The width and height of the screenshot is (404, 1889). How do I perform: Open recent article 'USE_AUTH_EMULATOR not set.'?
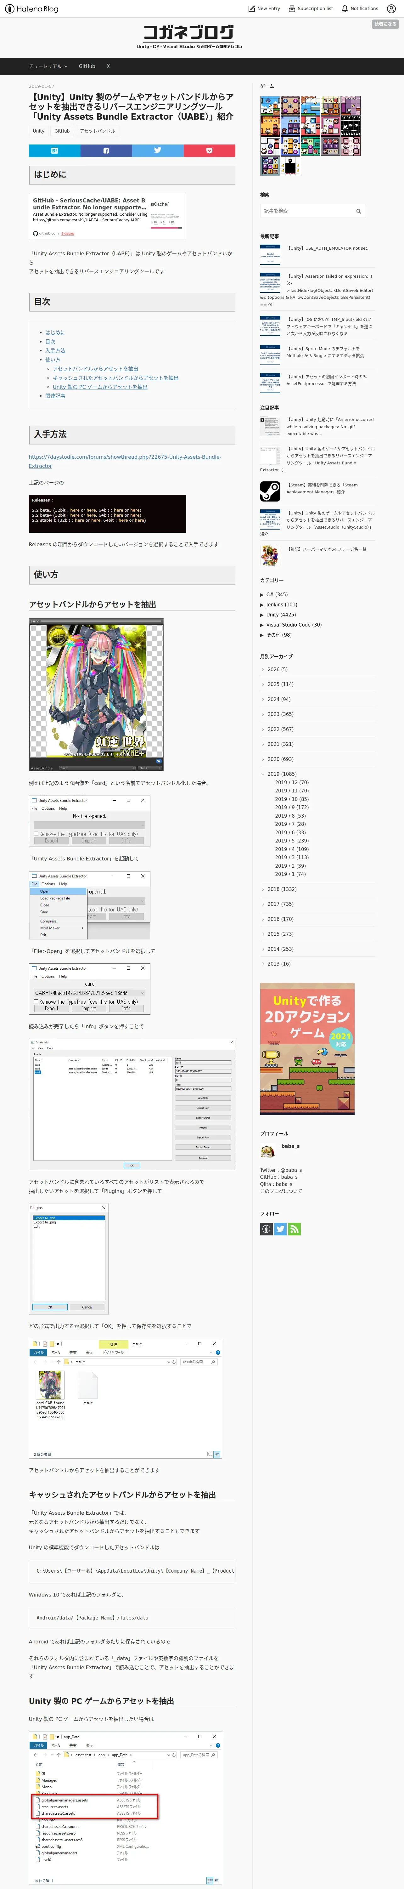[327, 249]
